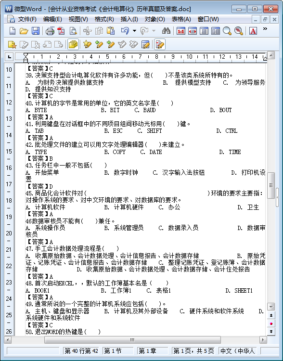Viewport: 283px width, 361px height.
Task: Click the grayed Redo arrow icon
Action: point(144,31)
